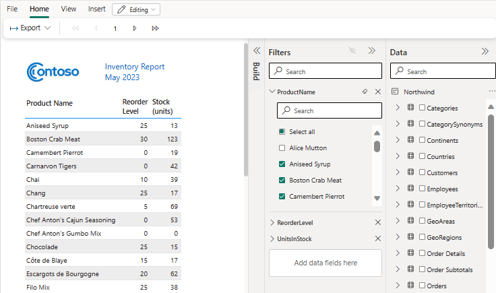Remove the ReorderLevel filter
The height and width of the screenshot is (293, 496).
(x=377, y=222)
